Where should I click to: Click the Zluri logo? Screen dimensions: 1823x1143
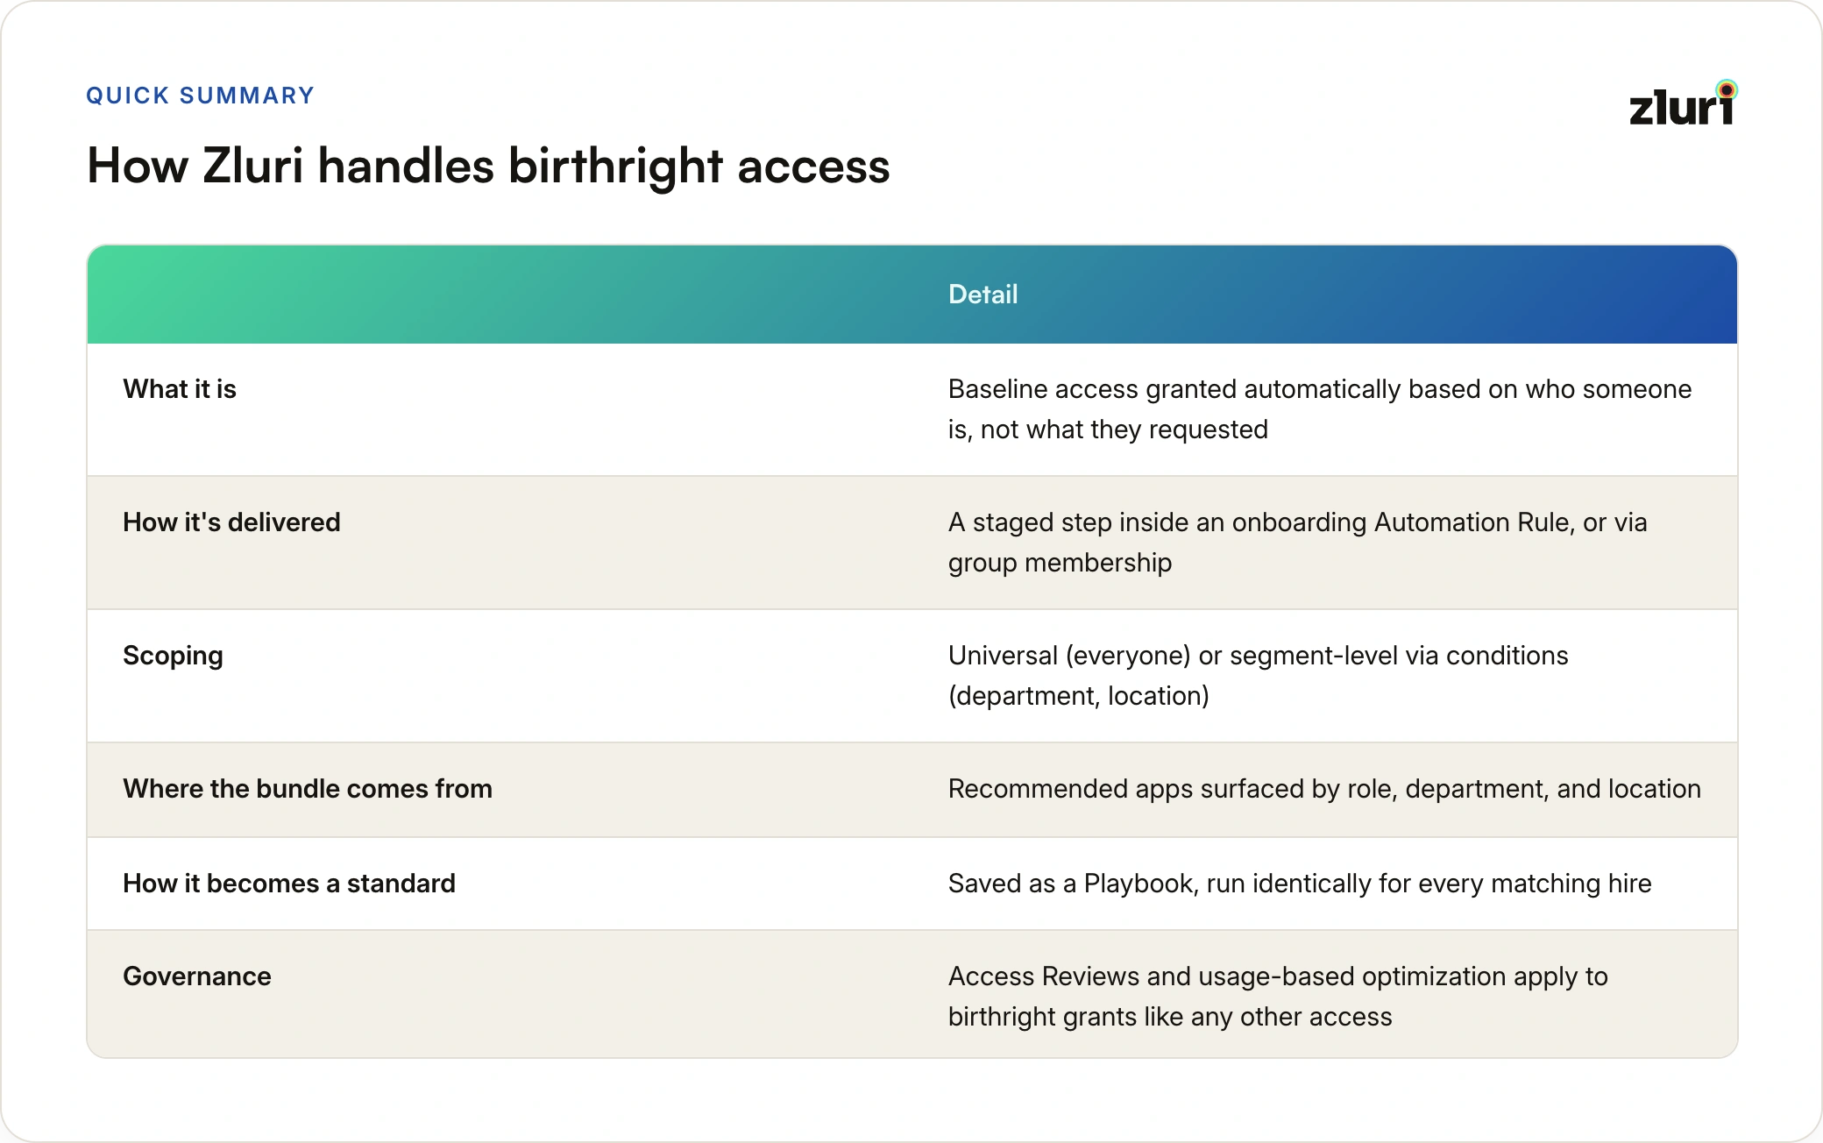tap(1683, 103)
